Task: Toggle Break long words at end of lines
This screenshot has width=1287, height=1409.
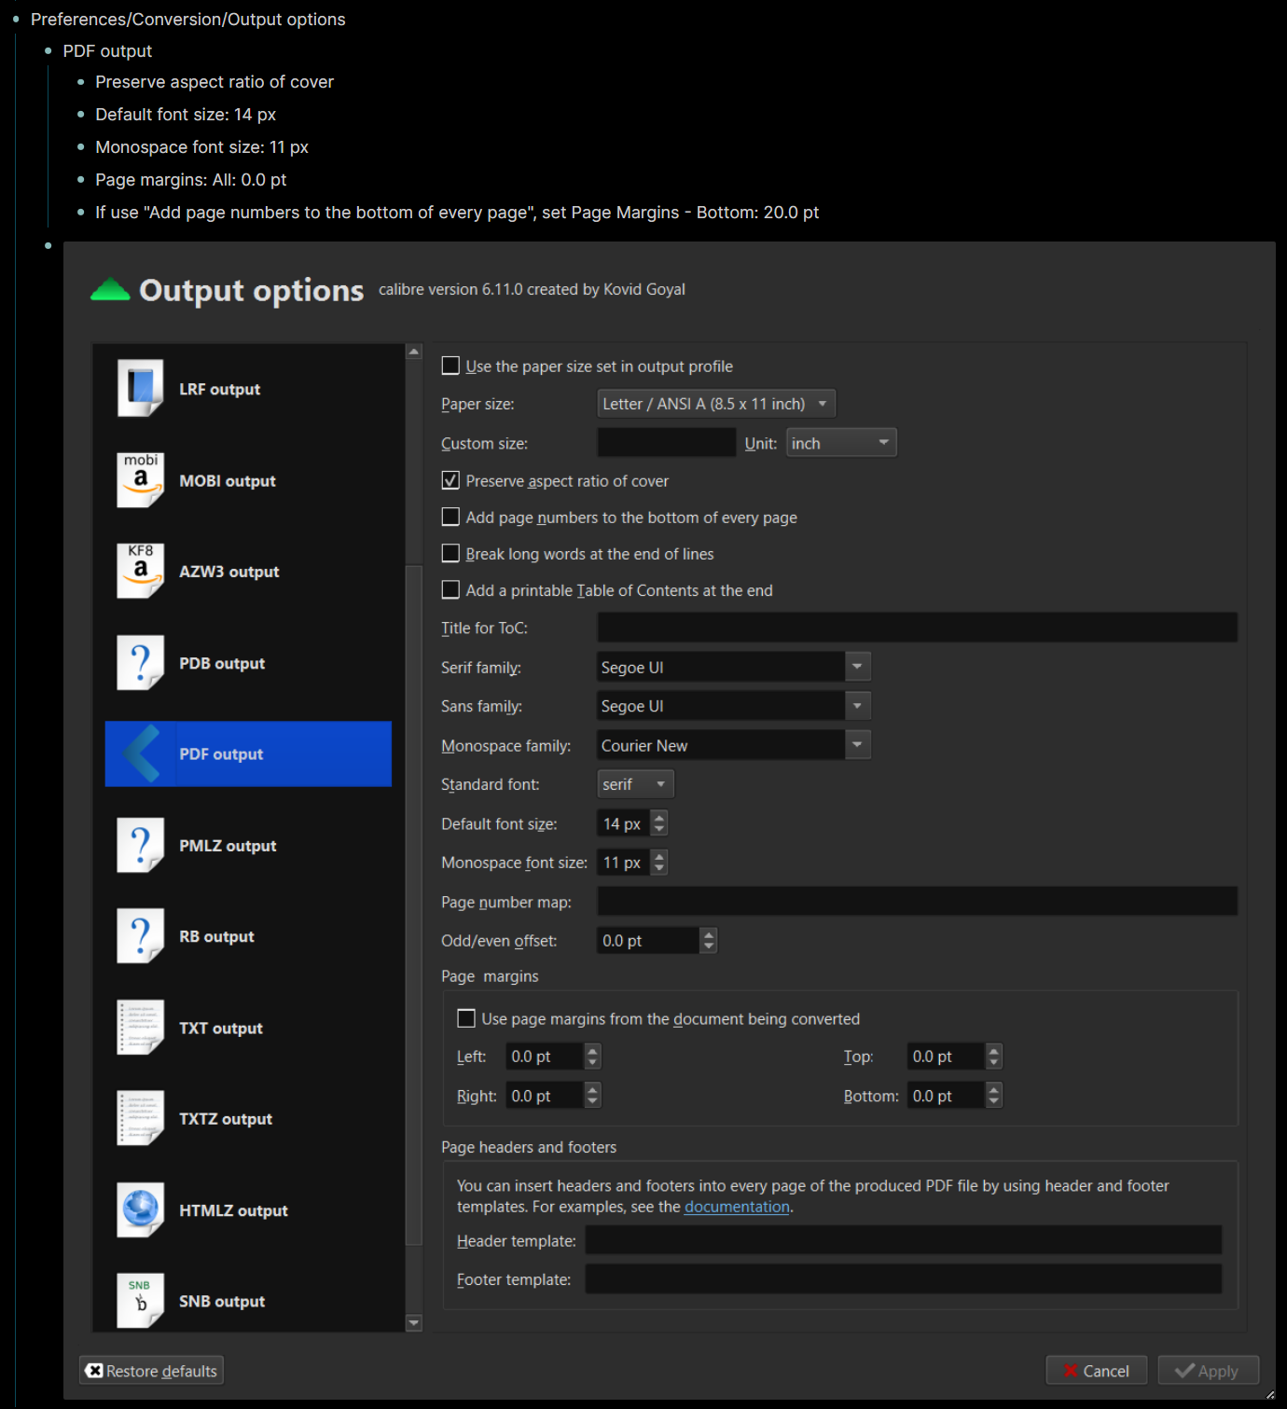Action: pos(450,553)
